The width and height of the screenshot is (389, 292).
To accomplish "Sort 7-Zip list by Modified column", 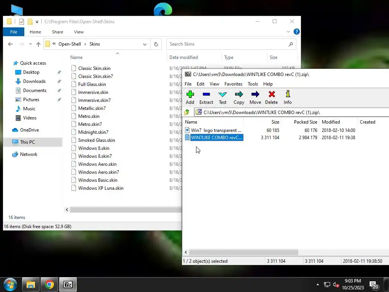I will point(331,122).
